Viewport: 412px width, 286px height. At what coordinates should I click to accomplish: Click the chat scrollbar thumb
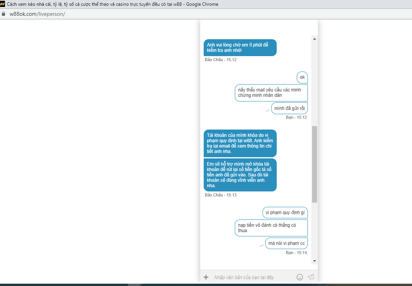314,164
